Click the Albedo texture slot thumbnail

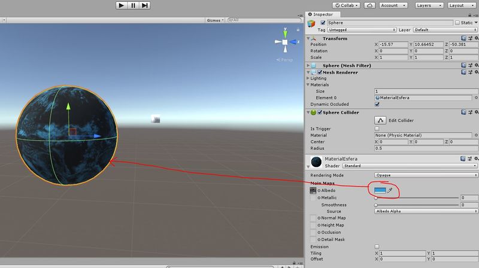[313, 190]
